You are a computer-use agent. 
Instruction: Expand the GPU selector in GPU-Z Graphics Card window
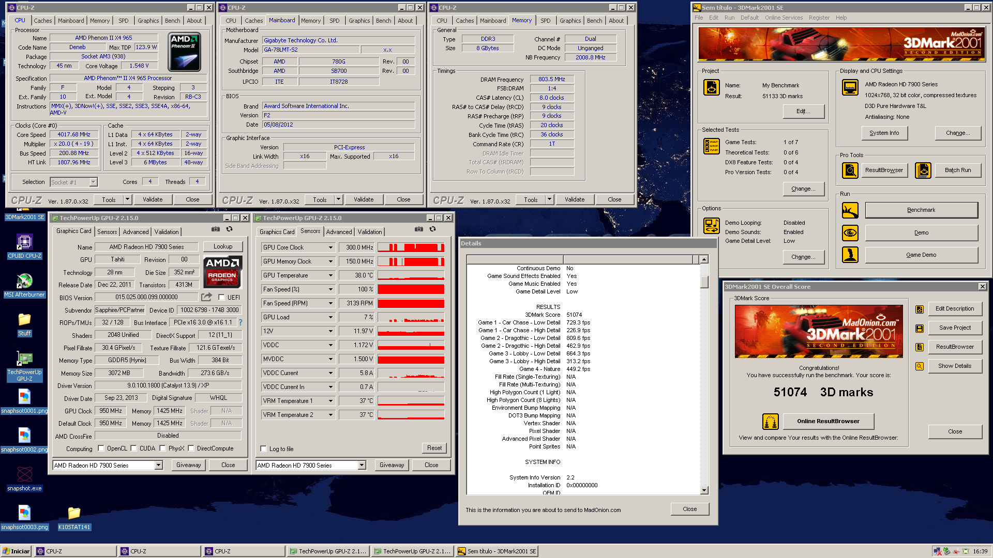click(158, 466)
